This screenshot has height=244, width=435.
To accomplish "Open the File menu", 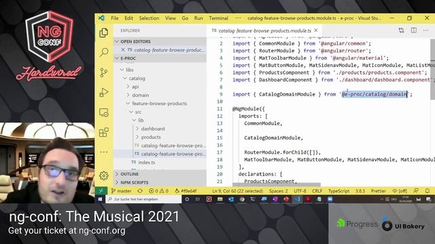I will 115,18.
